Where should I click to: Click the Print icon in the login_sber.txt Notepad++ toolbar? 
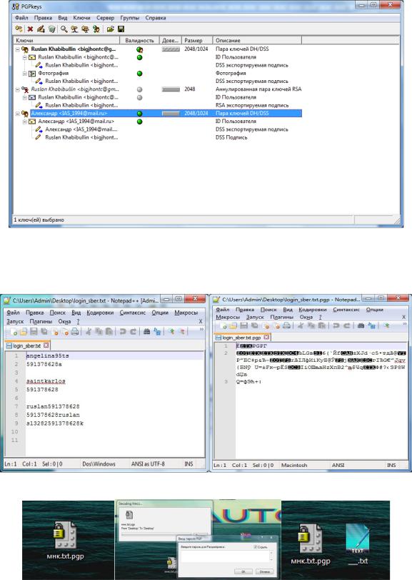coord(74,331)
